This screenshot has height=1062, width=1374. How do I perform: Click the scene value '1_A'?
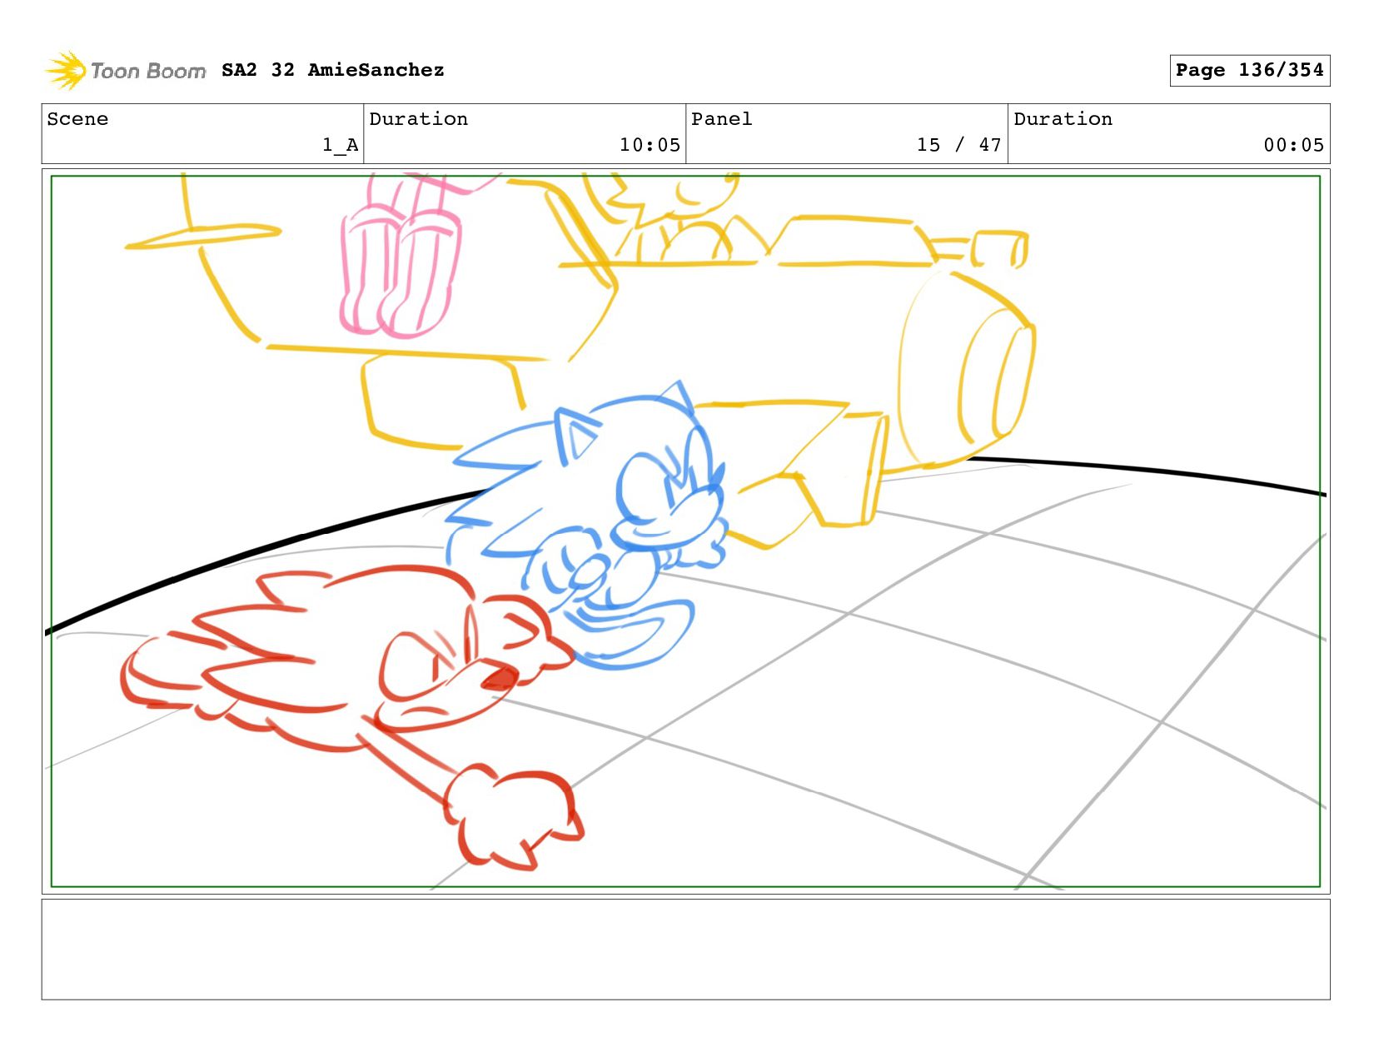coord(341,145)
